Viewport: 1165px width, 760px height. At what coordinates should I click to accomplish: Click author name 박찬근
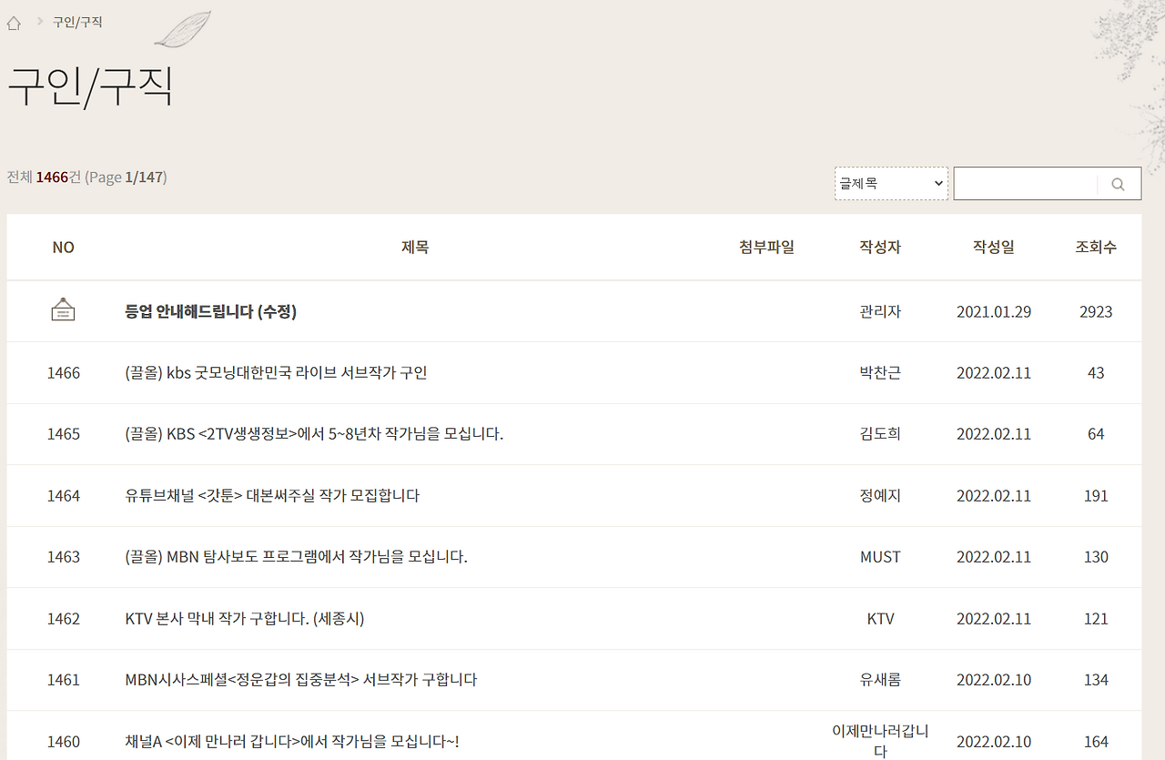pos(880,372)
